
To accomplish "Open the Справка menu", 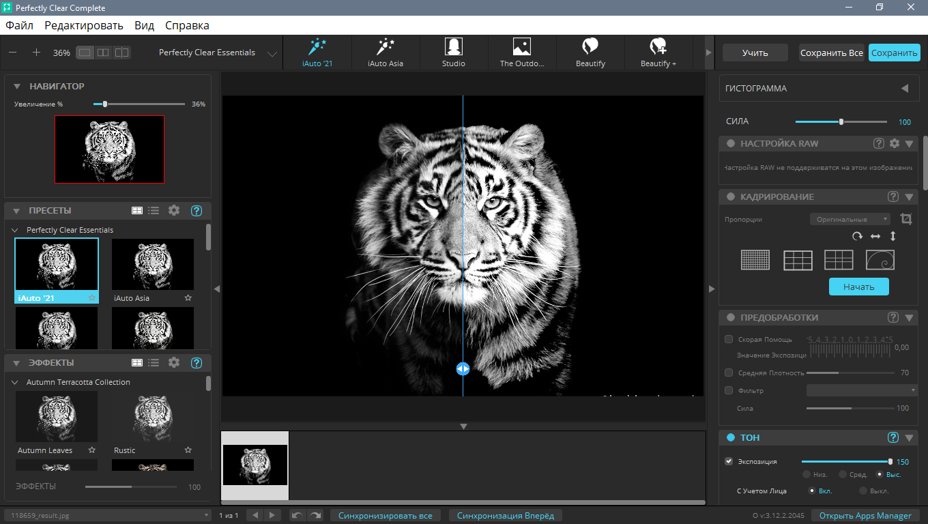I will click(187, 25).
